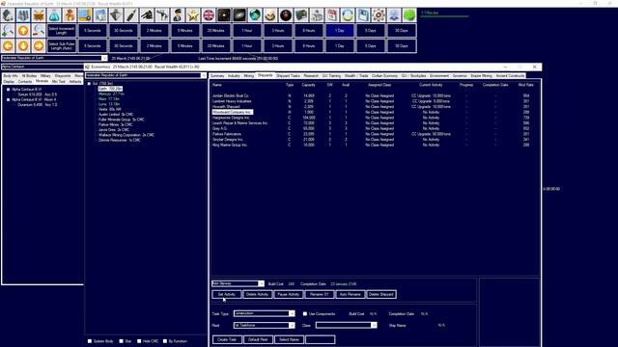
Task: Pan map left with orange arrow
Action: (x=8, y=45)
